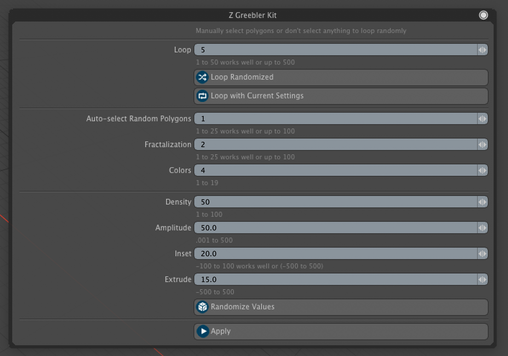Click the Auto-select Random Polygons label
Image resolution: width=508 pixels, height=356 pixels.
(139, 119)
